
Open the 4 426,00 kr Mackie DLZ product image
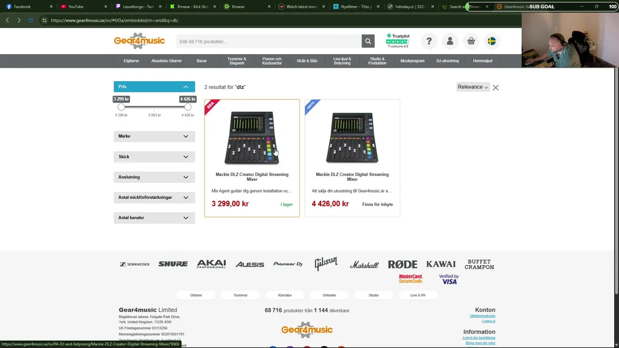(x=352, y=138)
